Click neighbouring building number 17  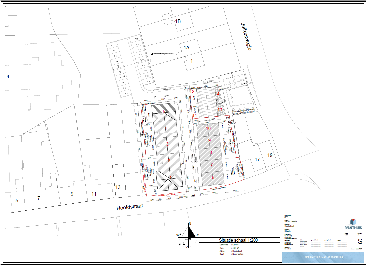tap(257, 160)
